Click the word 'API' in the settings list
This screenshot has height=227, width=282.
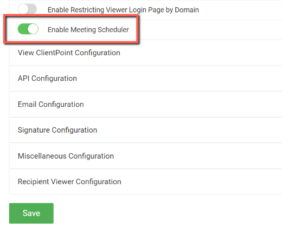coord(24,79)
